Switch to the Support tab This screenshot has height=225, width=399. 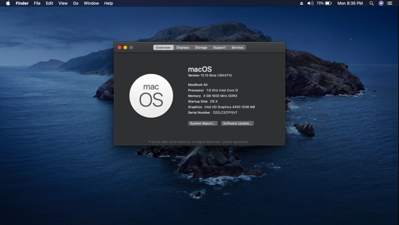point(219,48)
